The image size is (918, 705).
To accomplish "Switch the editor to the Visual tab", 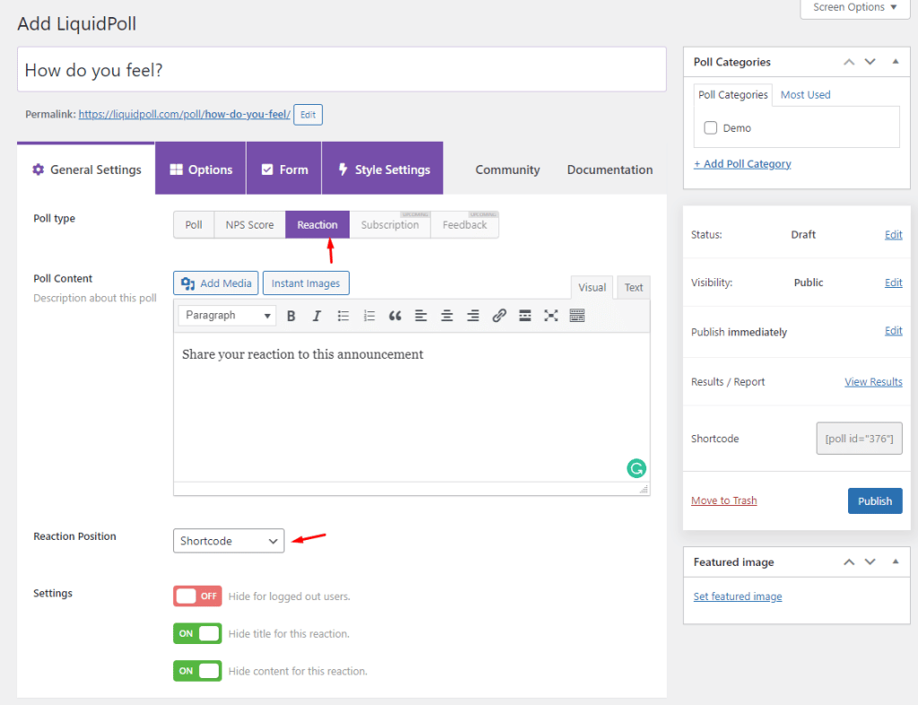I will [x=592, y=288].
